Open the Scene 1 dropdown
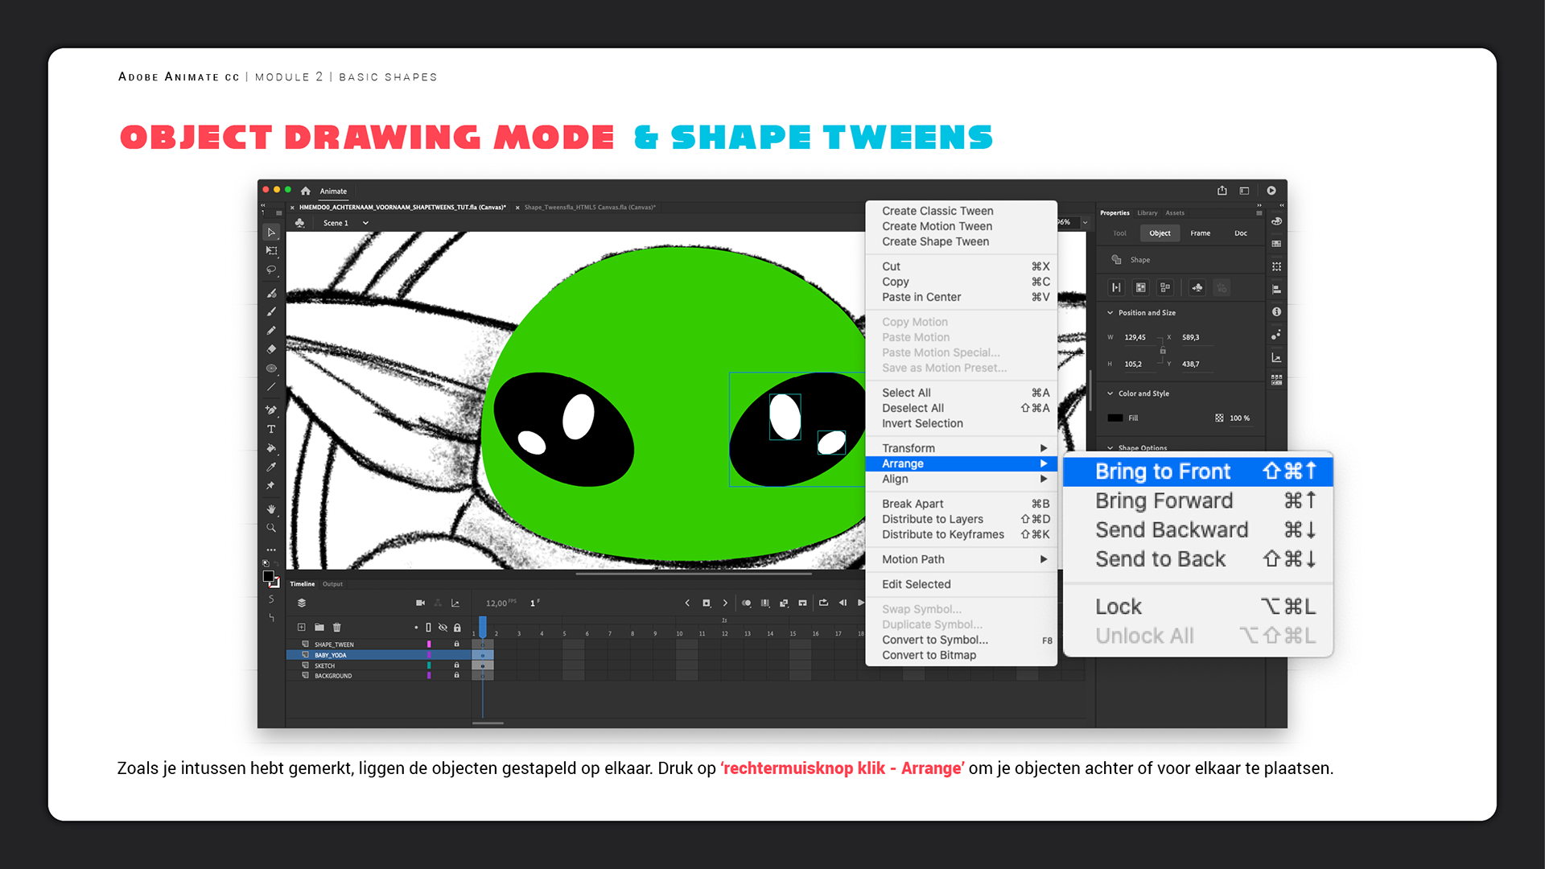The height and width of the screenshot is (869, 1545). coord(365,223)
